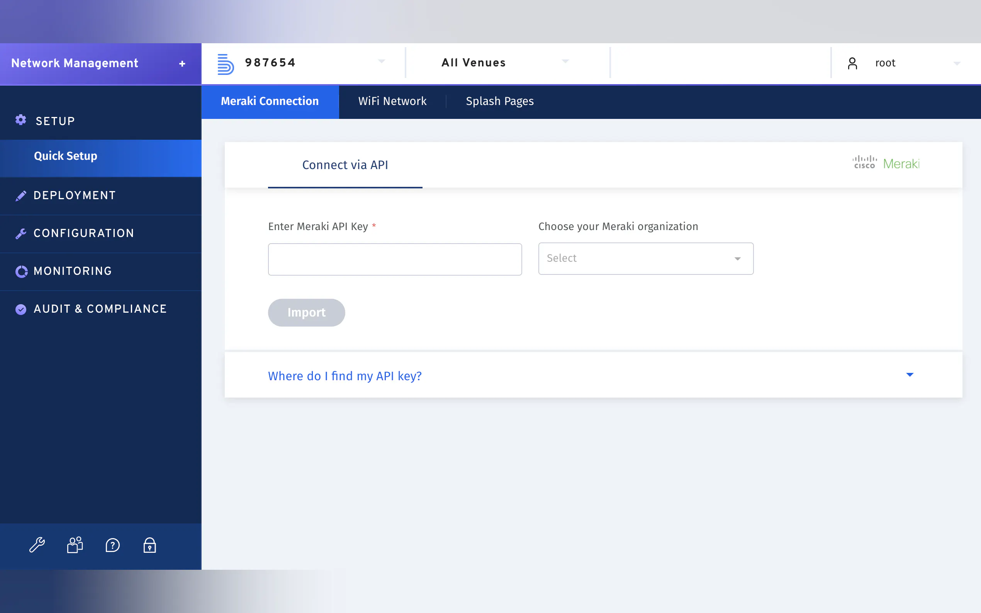Image resolution: width=981 pixels, height=613 pixels.
Task: Click the app logo next to 987654
Action: tap(226, 64)
